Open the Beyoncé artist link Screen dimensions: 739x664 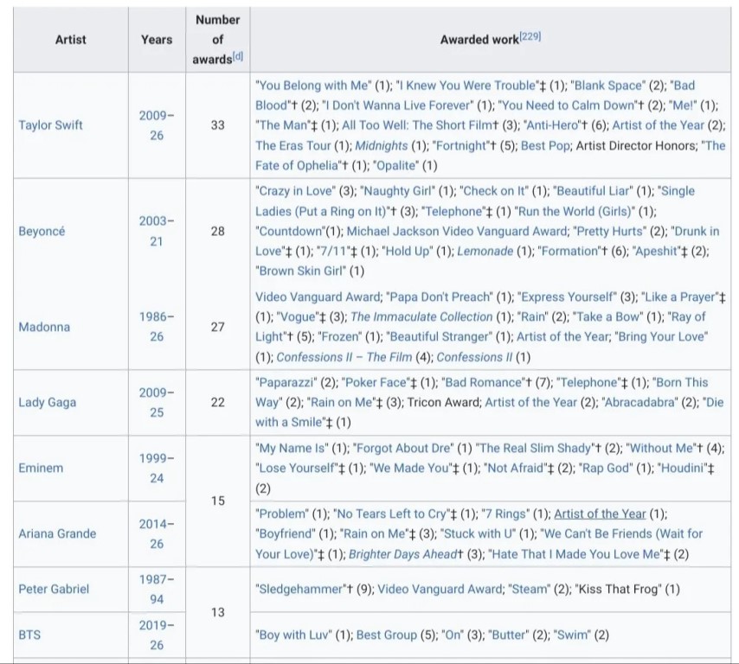coord(42,231)
